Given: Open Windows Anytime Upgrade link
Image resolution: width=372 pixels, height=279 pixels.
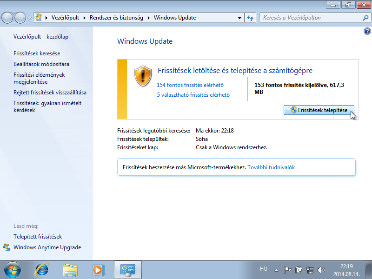Looking at the screenshot, I should (47, 247).
